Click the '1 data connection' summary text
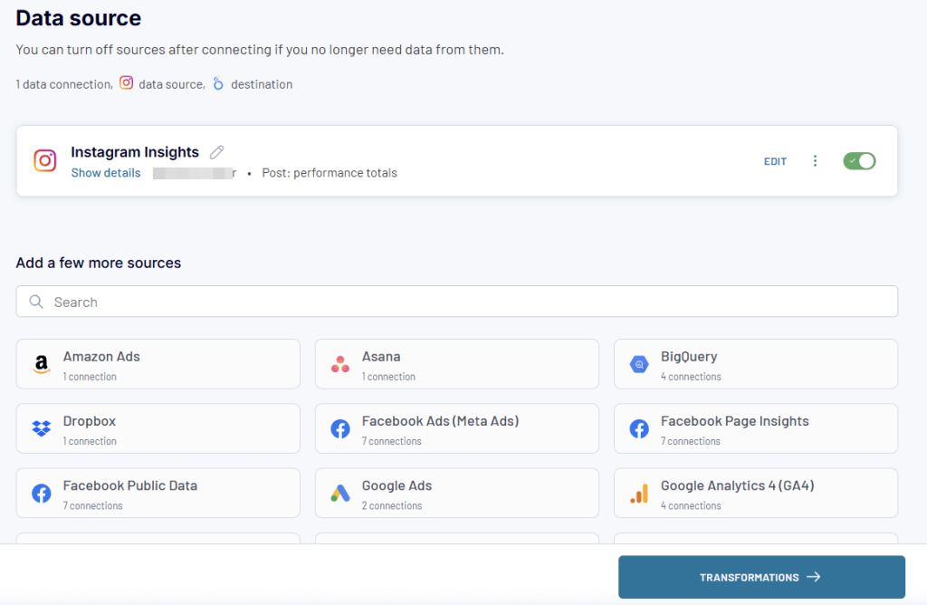The image size is (927, 605). [64, 84]
